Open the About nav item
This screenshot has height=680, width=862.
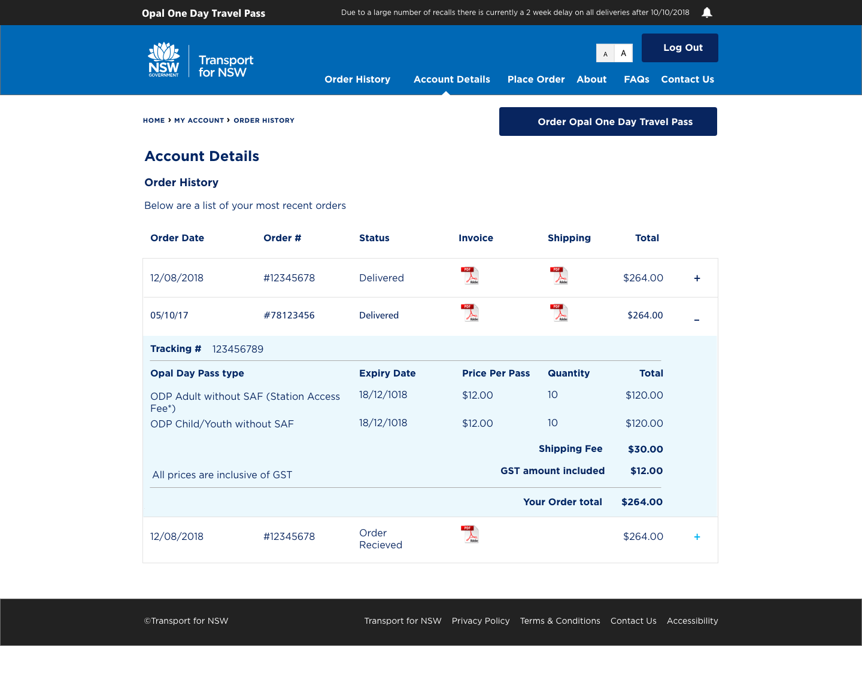(591, 80)
